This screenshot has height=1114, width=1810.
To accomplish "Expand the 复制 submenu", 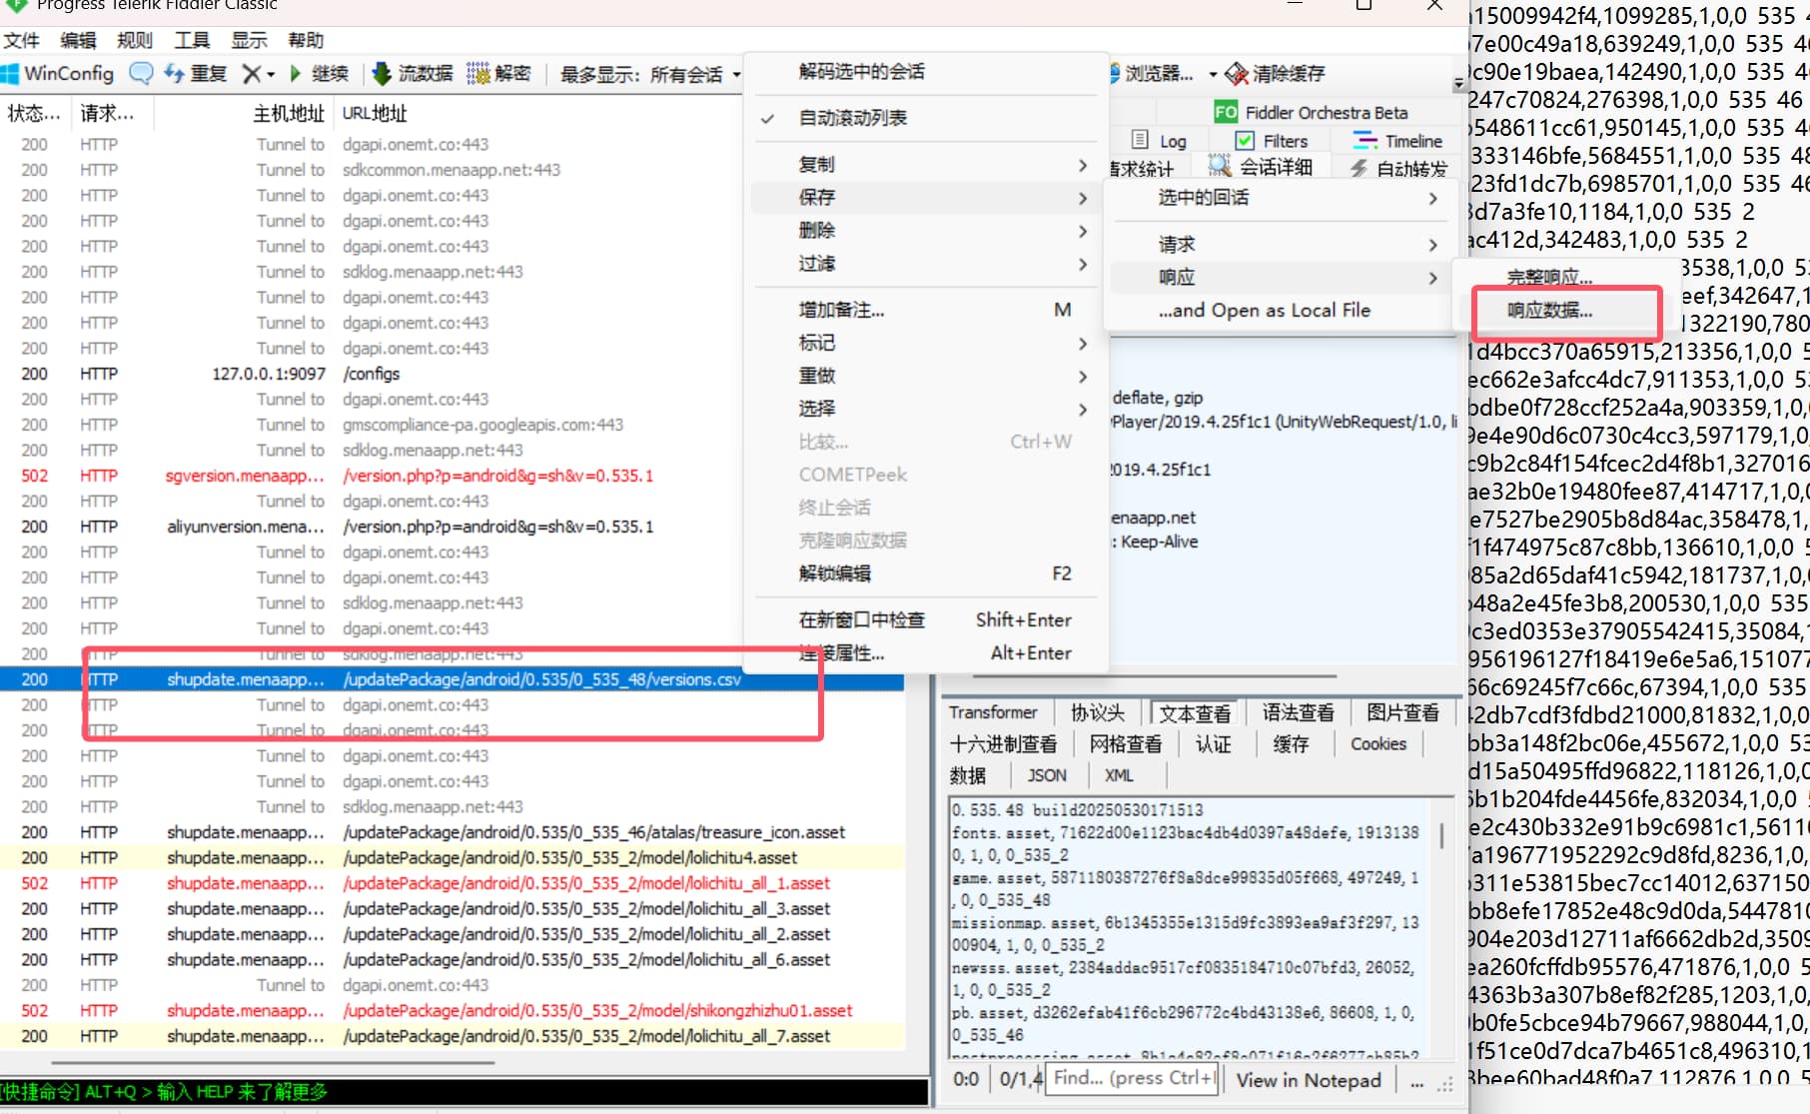I will pyautogui.click(x=926, y=164).
